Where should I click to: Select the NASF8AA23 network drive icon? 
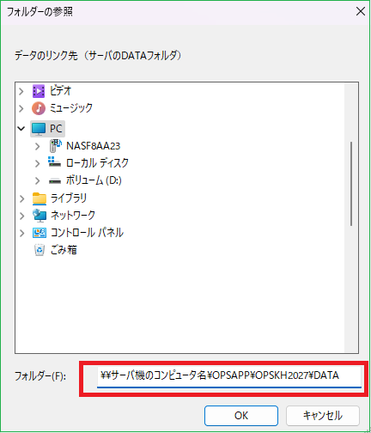[56, 146]
